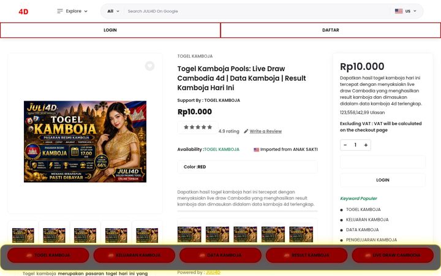Click the Keyword Populer heading
The width and height of the screenshot is (441, 276).
[358, 199]
